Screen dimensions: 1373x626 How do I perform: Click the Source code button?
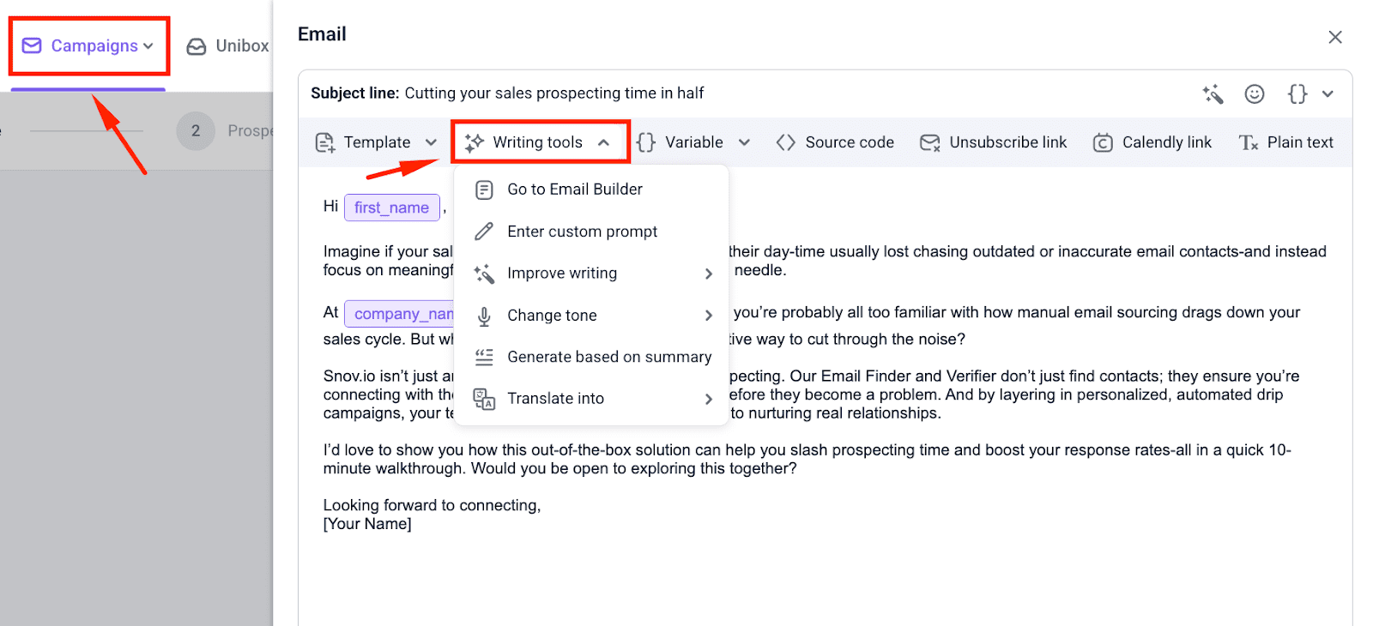tap(835, 142)
